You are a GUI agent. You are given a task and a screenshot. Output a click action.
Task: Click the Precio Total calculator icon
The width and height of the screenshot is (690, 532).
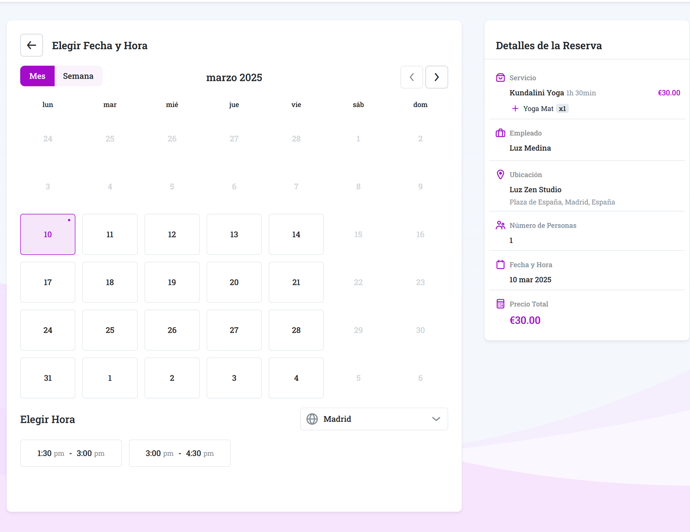click(x=500, y=304)
